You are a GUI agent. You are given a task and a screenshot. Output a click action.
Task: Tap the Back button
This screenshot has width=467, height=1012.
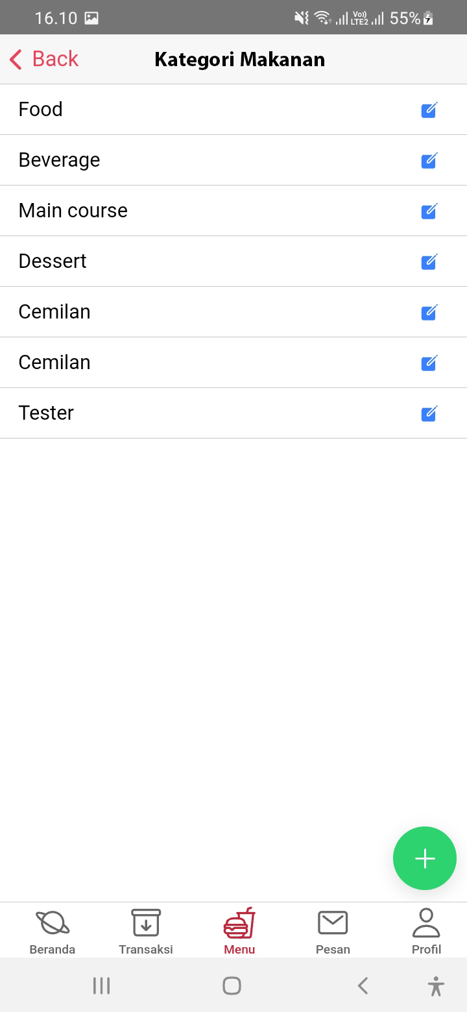coord(44,59)
